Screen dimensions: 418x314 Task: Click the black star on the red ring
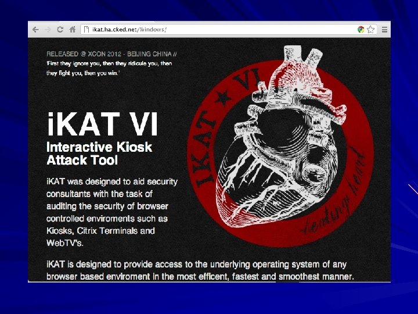click(224, 98)
